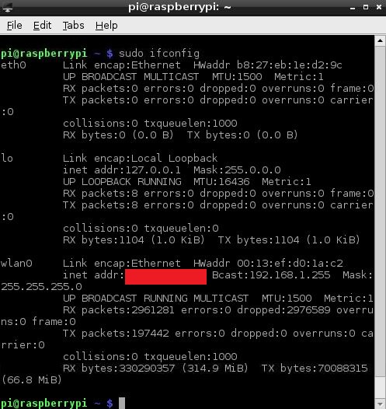Open the File menu
The width and height of the screenshot is (386, 409).
[14, 26]
